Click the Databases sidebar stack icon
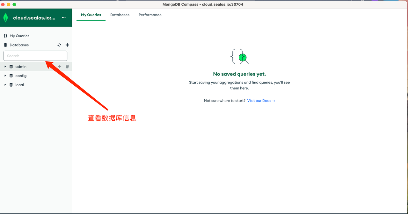Screen dimensions: 408x214 pyautogui.click(x=5, y=45)
